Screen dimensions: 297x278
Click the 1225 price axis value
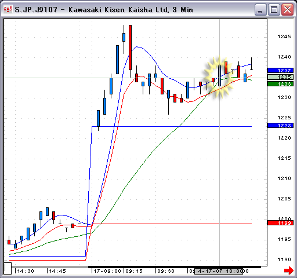click(x=284, y=118)
